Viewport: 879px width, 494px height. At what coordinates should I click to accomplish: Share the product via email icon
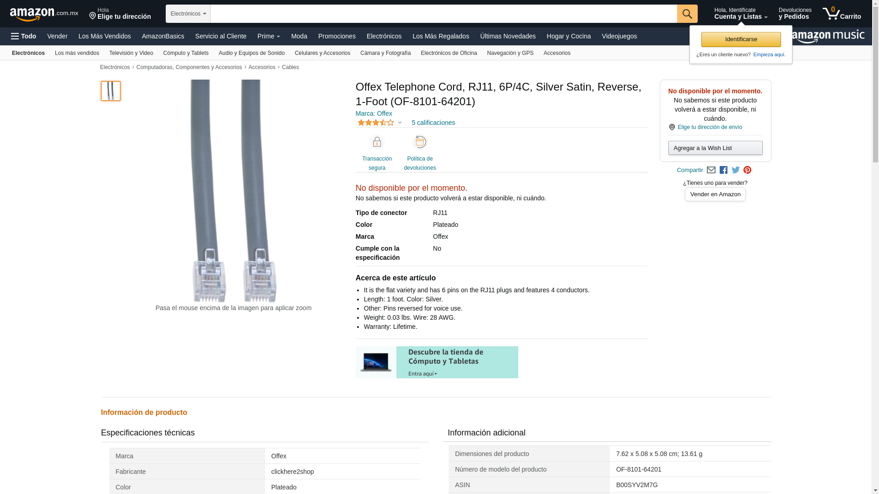(x=711, y=170)
